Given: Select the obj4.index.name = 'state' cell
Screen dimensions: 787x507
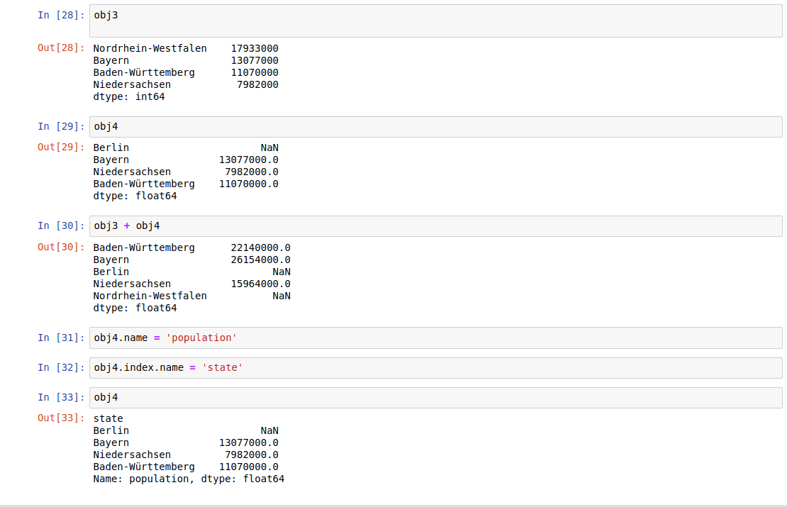Looking at the screenshot, I should (435, 367).
